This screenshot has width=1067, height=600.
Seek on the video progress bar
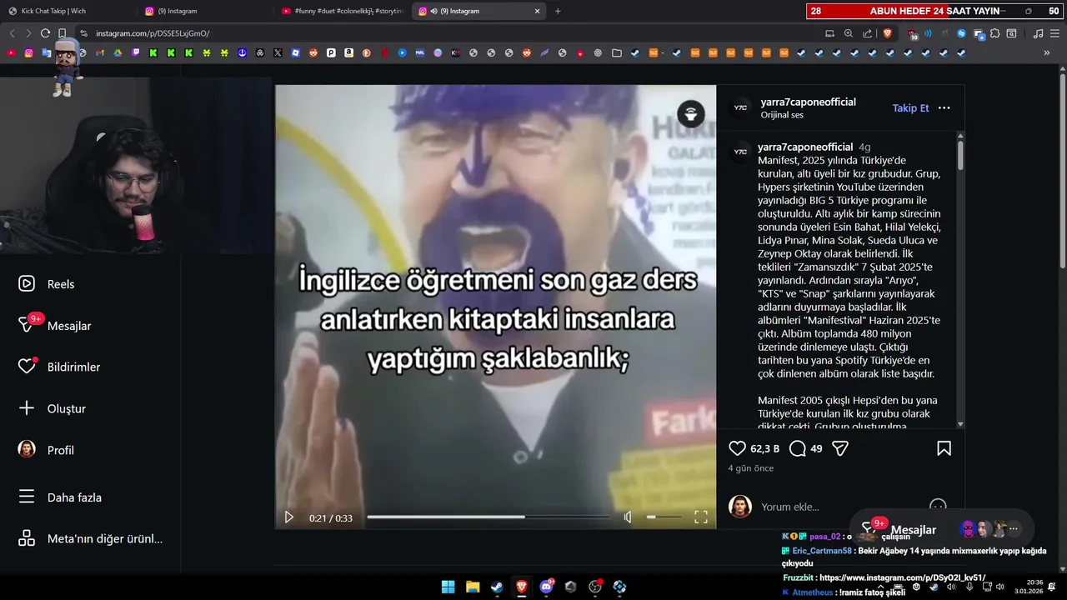click(488, 517)
